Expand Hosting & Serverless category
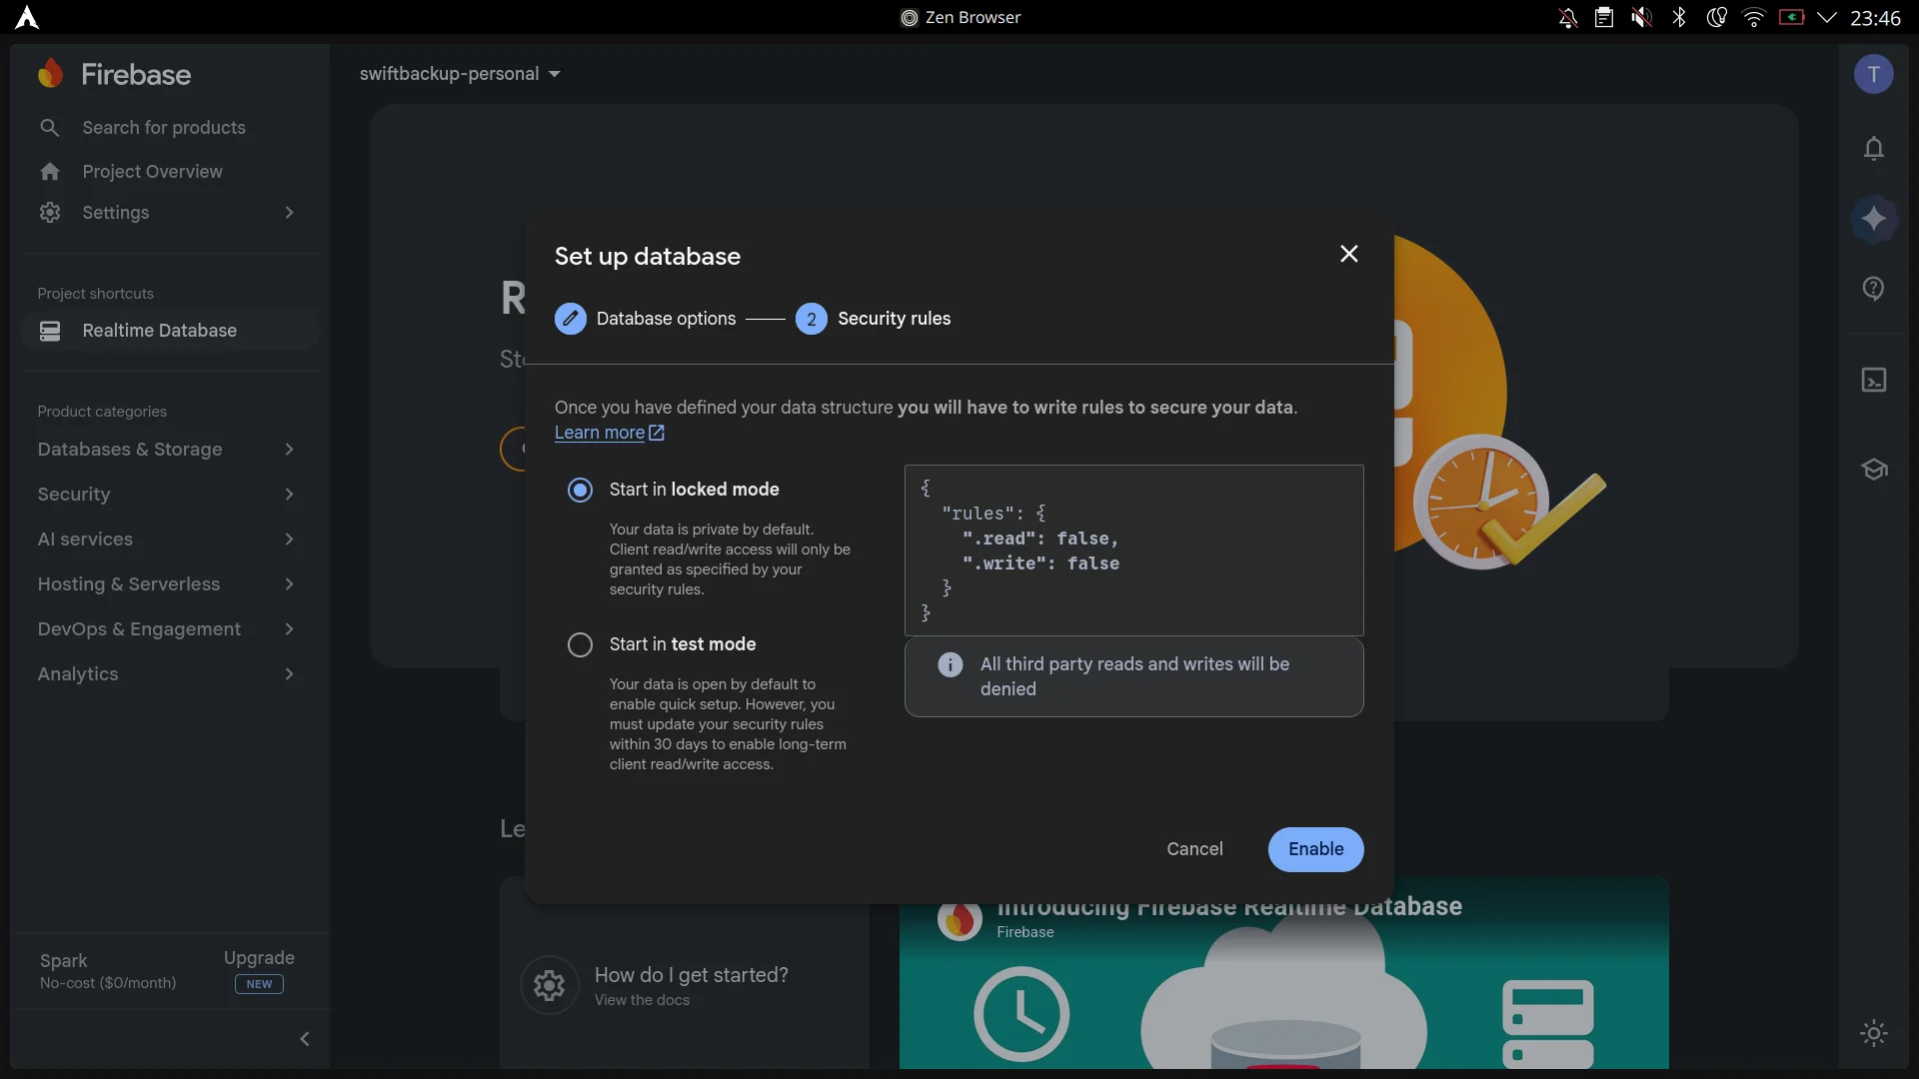 point(166,584)
